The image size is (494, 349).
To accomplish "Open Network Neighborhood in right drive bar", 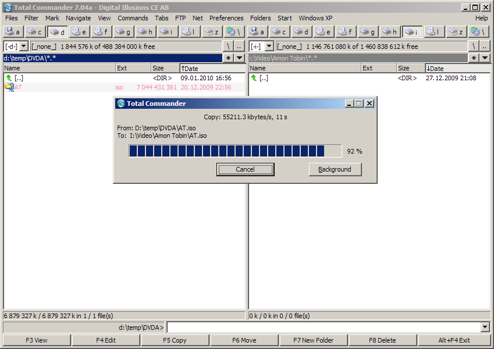I will (x=478, y=32).
